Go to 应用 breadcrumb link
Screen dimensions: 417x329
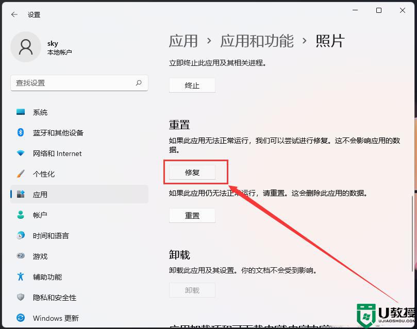pyautogui.click(x=184, y=41)
